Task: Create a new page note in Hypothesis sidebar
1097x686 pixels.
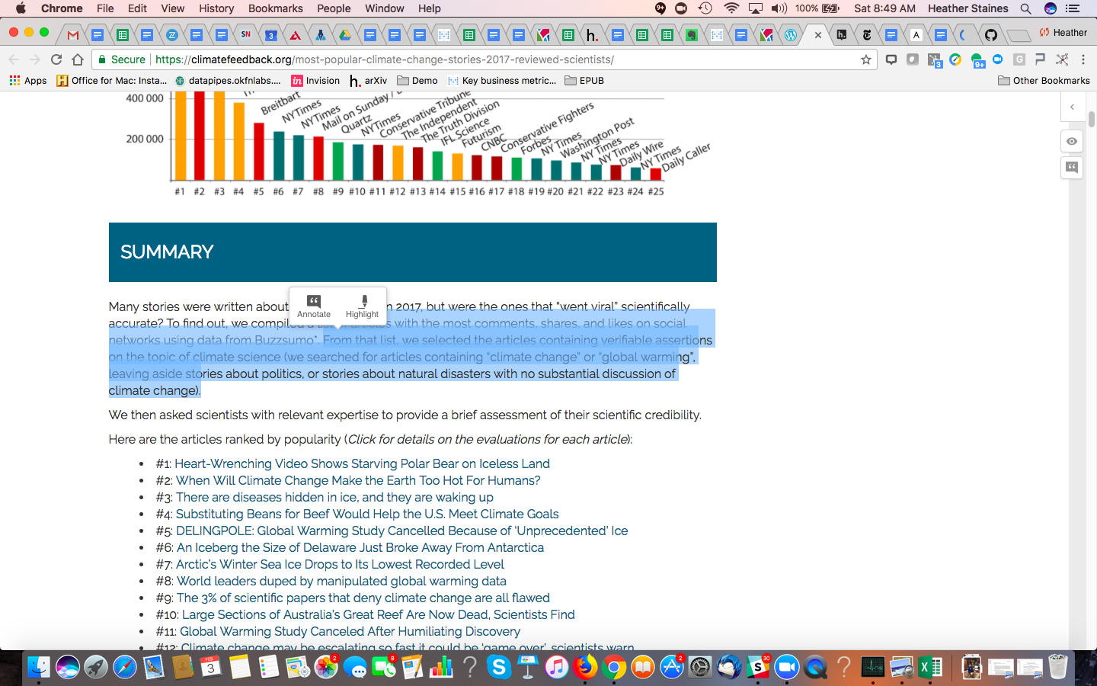Action: point(1072,167)
